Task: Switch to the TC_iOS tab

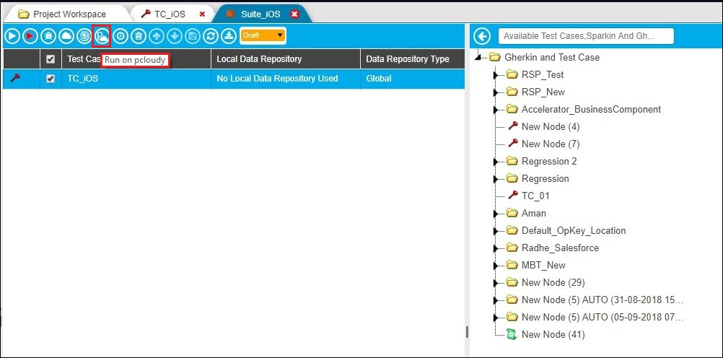Action: click(170, 14)
